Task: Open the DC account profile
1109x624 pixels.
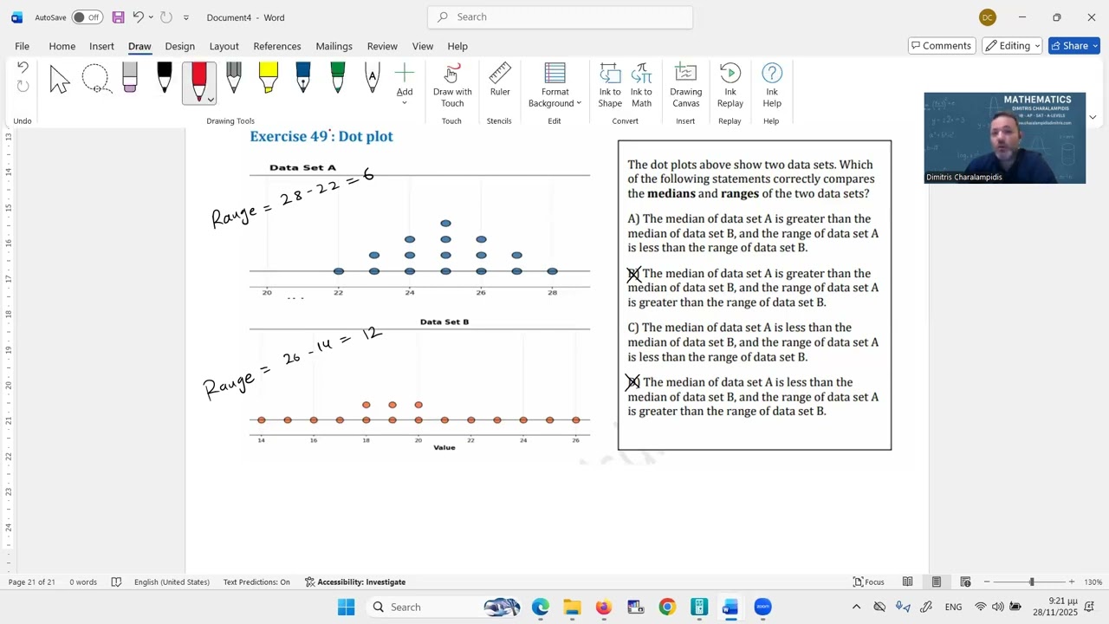Action: (x=988, y=17)
